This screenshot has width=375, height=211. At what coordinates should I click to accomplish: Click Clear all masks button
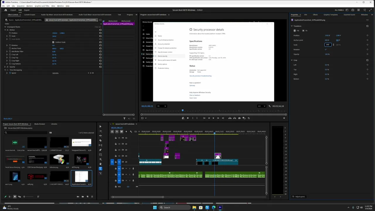pyautogui.click(x=97, y=27)
